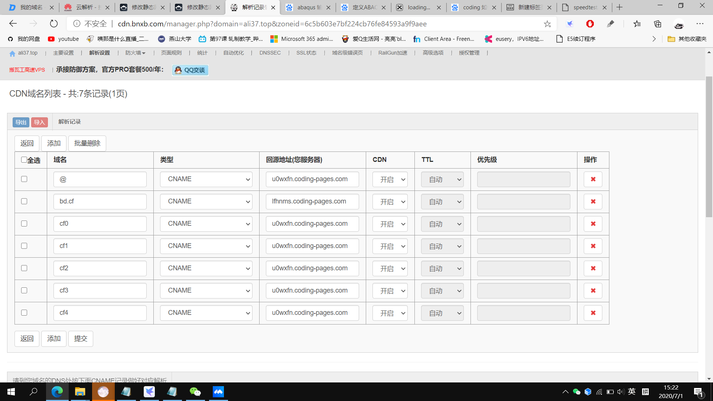The width and height of the screenshot is (713, 401).
Task: Expand the CDN 开启 dropdown for cf2
Action: pyautogui.click(x=390, y=268)
